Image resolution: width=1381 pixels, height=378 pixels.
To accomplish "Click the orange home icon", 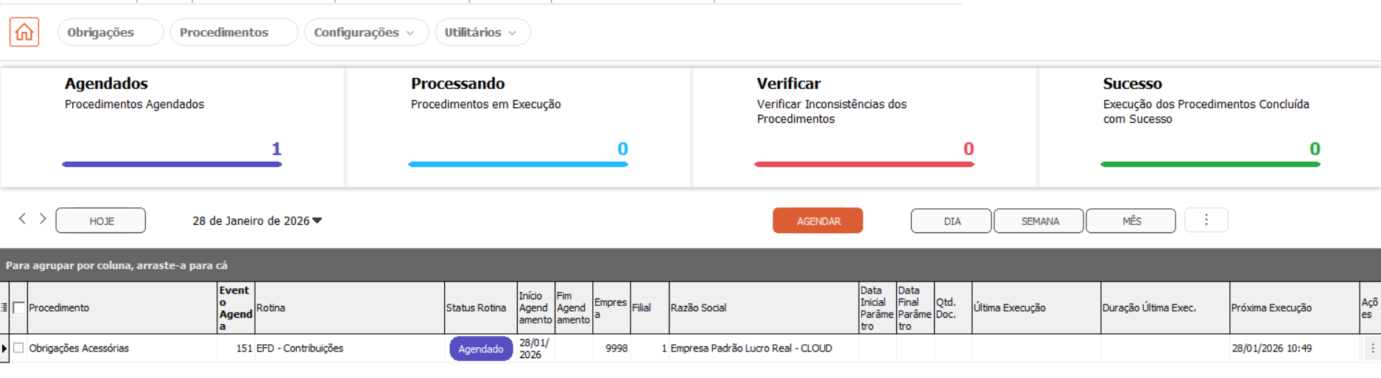I will [x=24, y=32].
